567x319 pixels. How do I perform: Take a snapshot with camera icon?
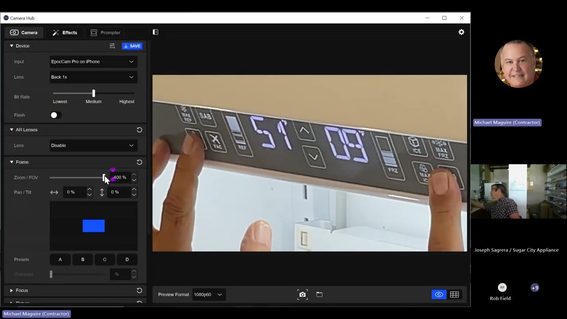[303, 295]
